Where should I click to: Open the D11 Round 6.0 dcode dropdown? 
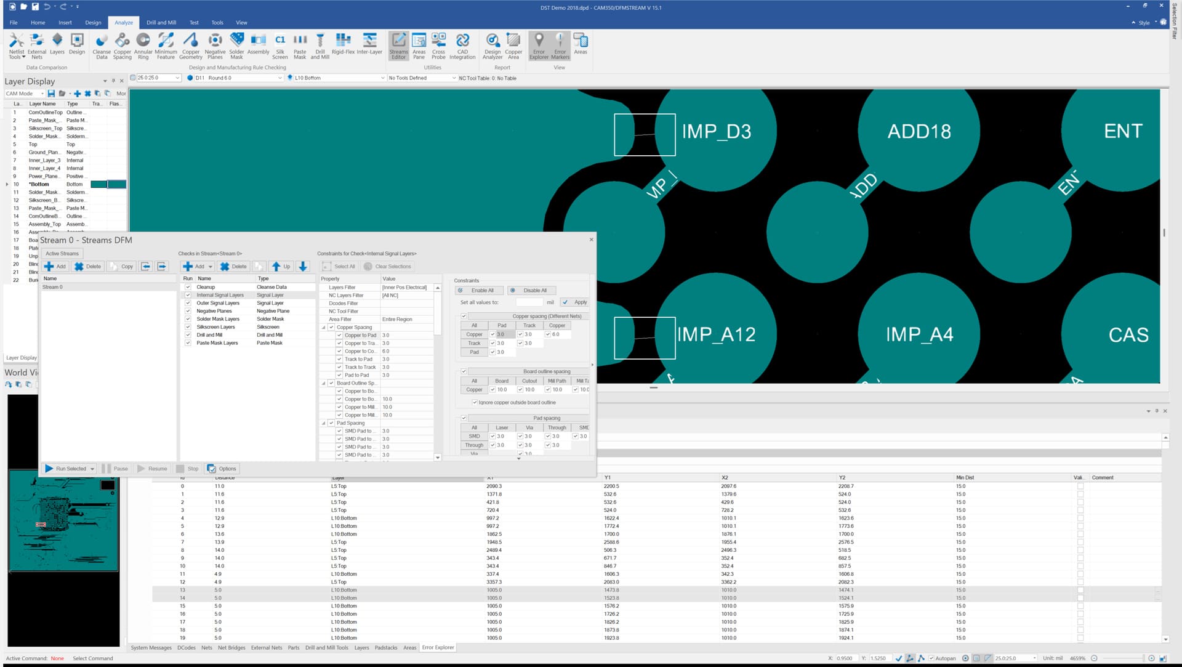(x=281, y=78)
